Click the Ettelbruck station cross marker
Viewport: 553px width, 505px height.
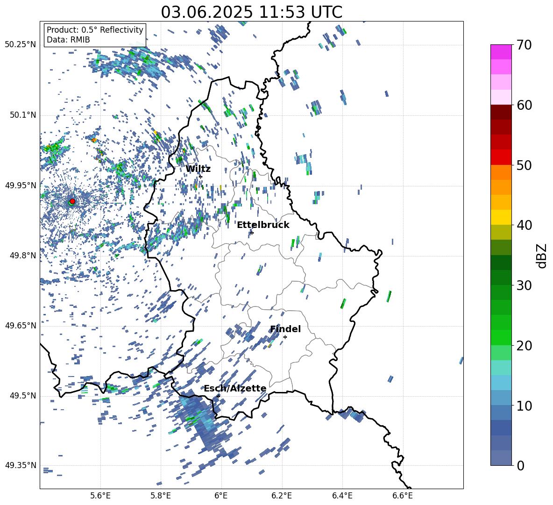pos(251,233)
